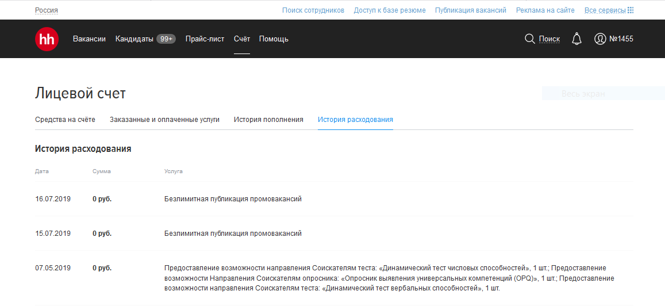
Task: Open the Прайс-лист menu item
Action: pos(205,39)
